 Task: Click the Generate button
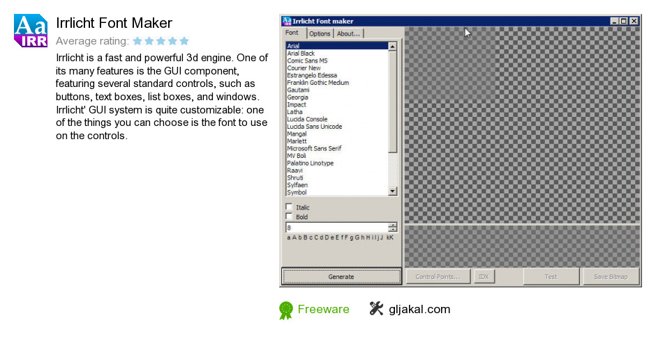pyautogui.click(x=341, y=277)
